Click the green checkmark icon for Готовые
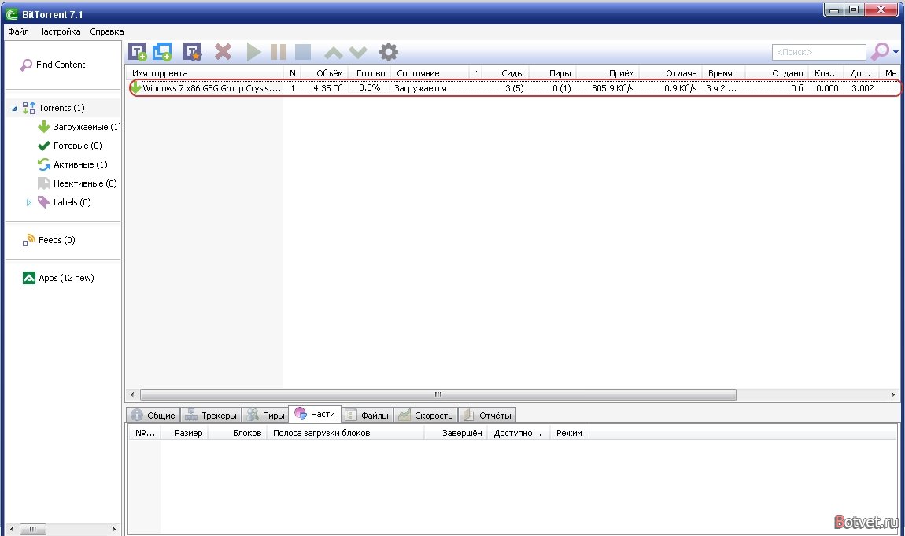 click(44, 146)
